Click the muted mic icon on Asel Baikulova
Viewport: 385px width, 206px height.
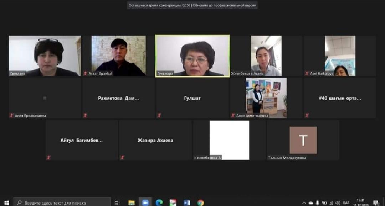[x=307, y=73]
